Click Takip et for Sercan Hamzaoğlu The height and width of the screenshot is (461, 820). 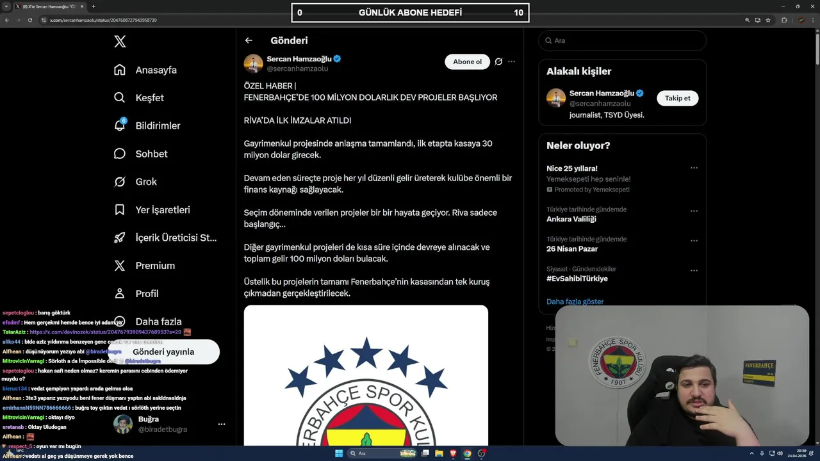[677, 98]
